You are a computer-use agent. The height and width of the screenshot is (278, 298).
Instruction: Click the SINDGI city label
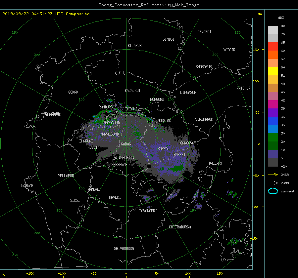(169, 39)
